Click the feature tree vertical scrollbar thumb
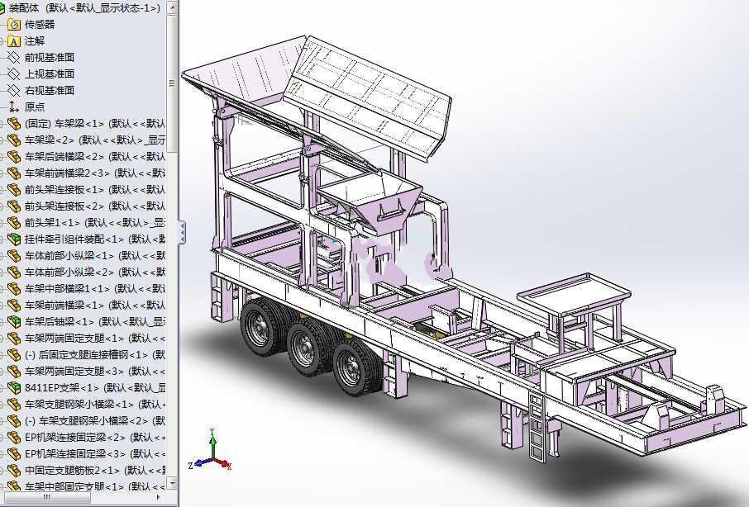Viewport: 749px width, 507px height. pos(172,83)
